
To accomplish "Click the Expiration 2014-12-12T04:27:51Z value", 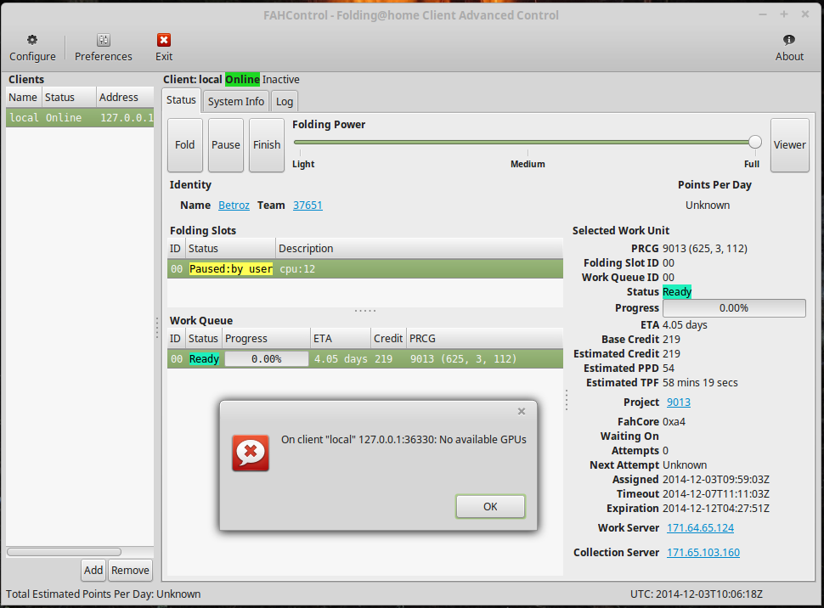I will point(716,508).
